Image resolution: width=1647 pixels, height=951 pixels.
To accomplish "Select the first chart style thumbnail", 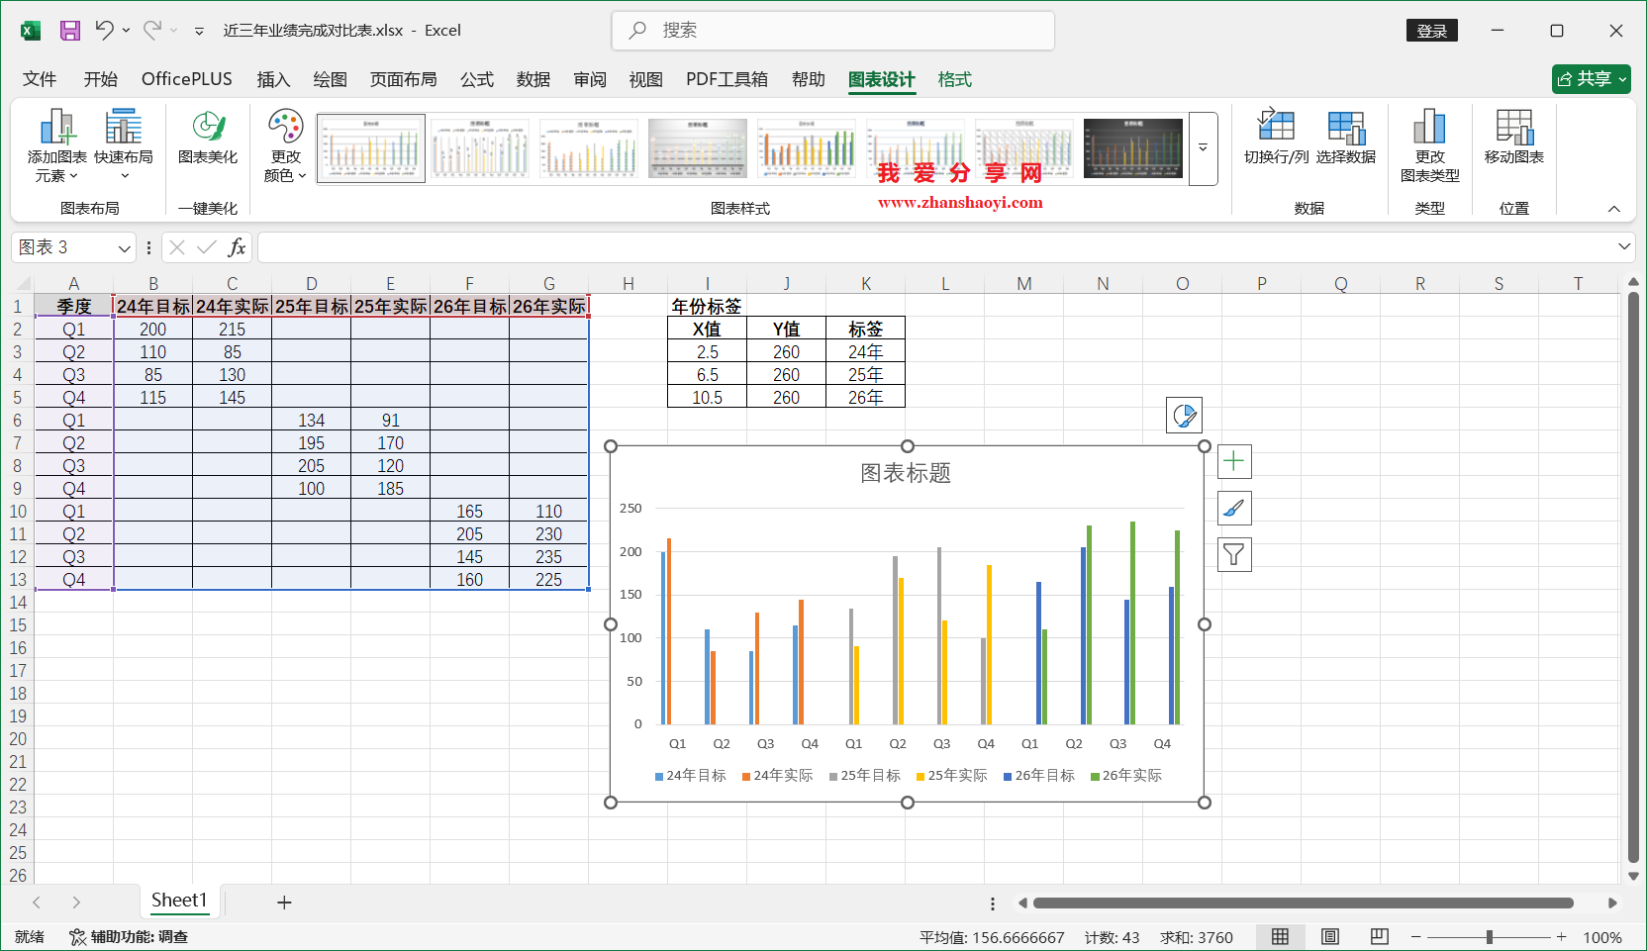I will pos(371,148).
